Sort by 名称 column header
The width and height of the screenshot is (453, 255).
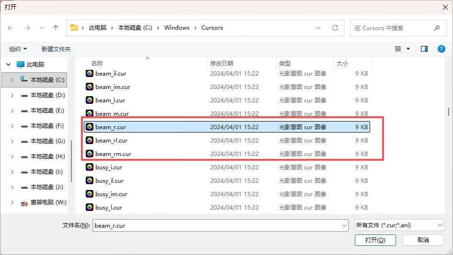click(x=97, y=63)
